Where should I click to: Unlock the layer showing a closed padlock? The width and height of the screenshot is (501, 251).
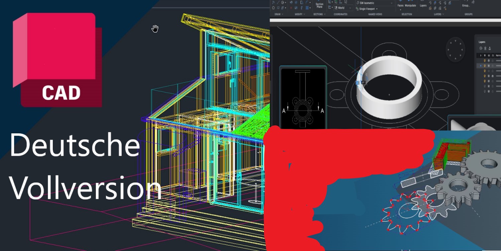[493, 76]
